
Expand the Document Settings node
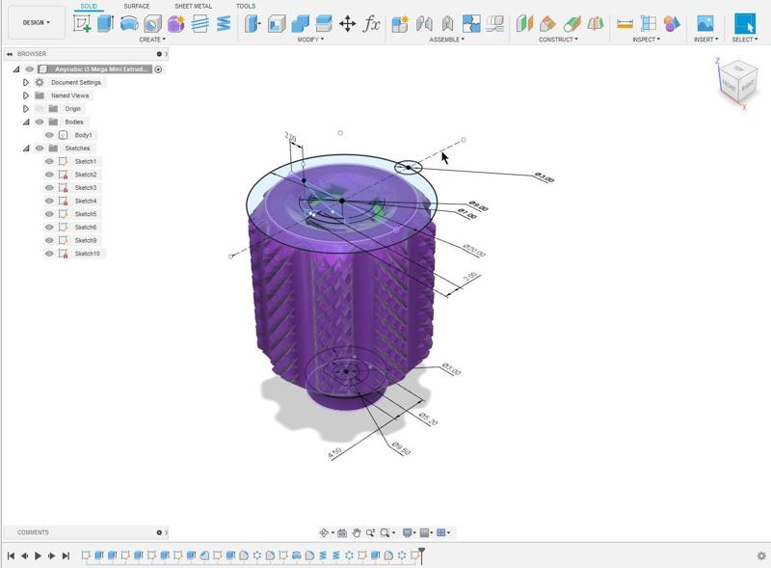tap(26, 82)
